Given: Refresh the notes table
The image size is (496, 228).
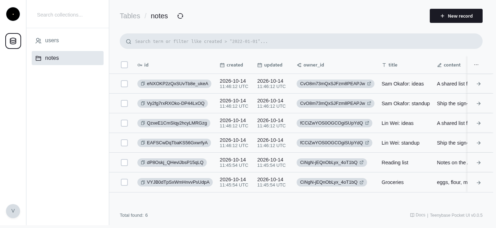Looking at the screenshot, I should tap(180, 16).
